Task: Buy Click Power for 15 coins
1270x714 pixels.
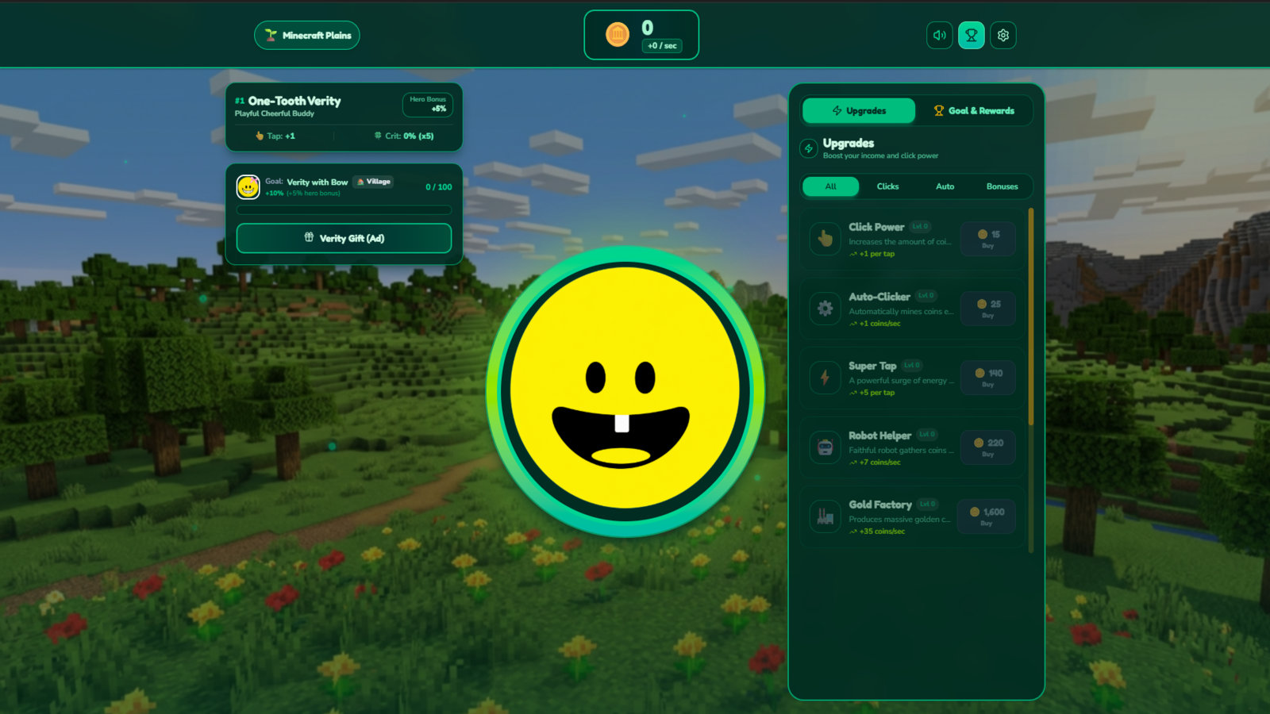Action: point(988,239)
